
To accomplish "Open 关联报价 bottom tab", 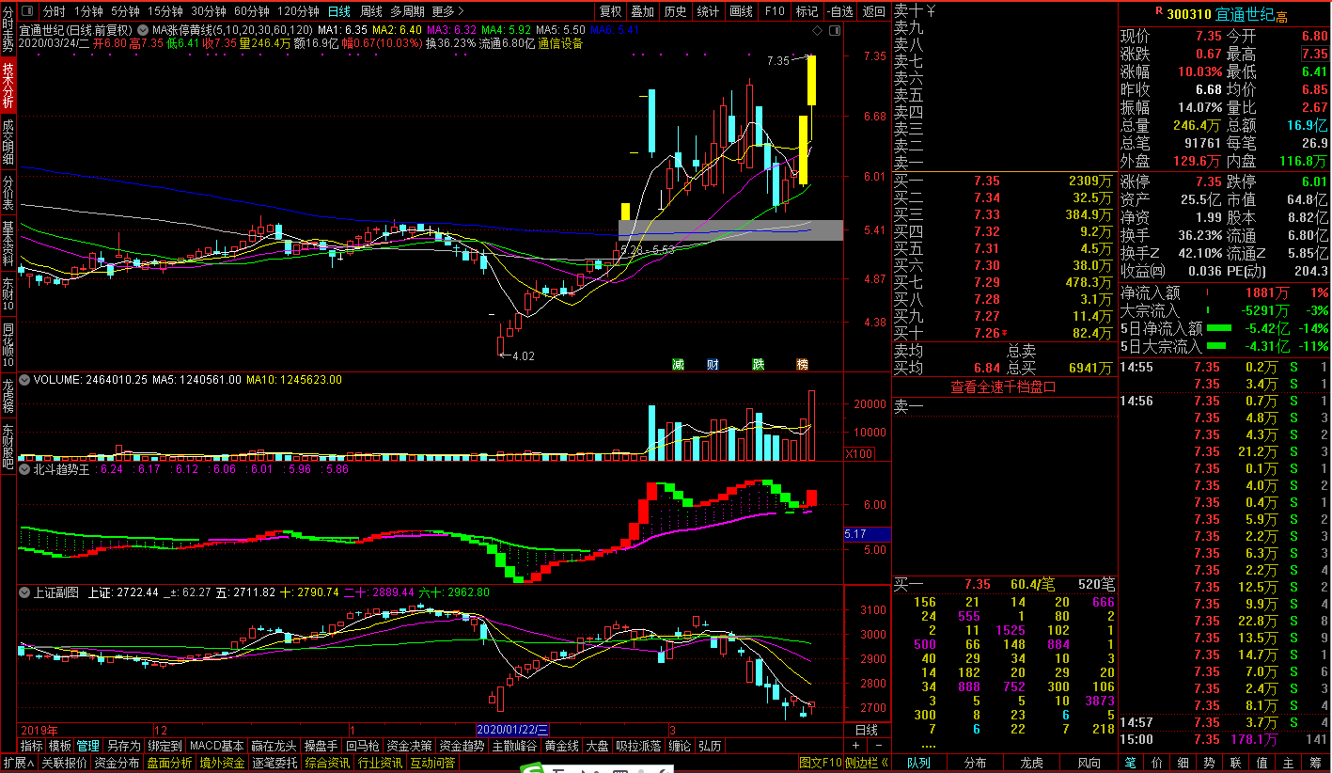I will [x=65, y=763].
